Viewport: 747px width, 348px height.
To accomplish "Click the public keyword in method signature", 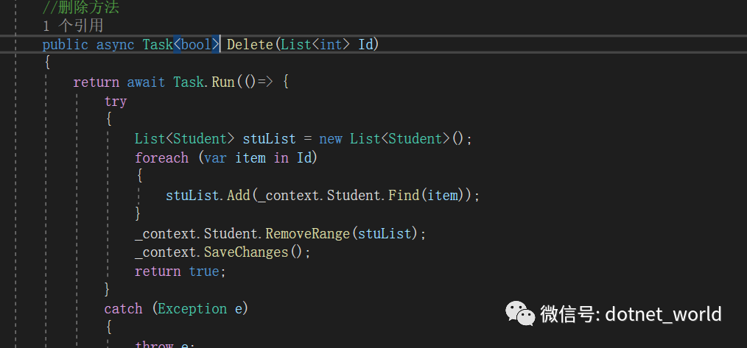I will pyautogui.click(x=65, y=44).
